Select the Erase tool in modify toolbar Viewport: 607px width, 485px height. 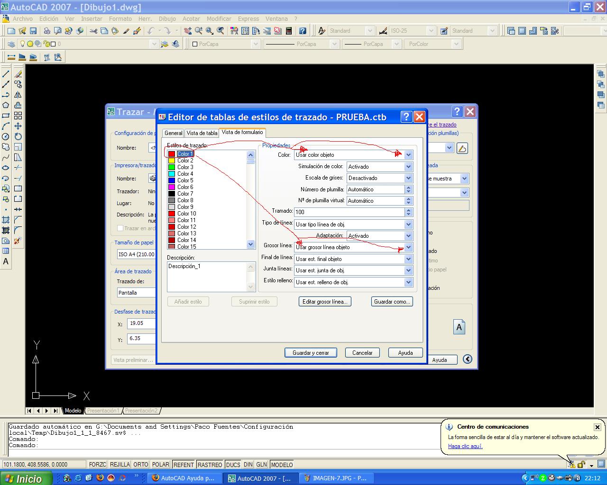tap(18, 74)
